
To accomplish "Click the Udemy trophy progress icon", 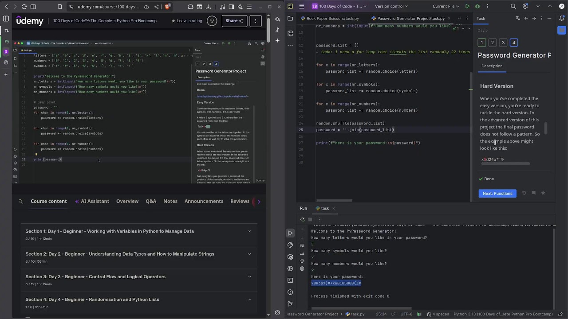I will [x=212, y=21].
